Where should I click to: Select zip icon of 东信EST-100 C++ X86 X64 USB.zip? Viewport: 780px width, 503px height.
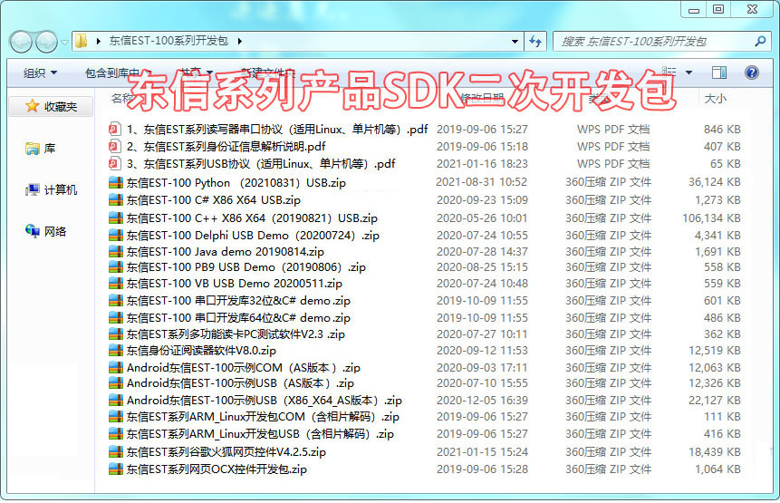115,218
